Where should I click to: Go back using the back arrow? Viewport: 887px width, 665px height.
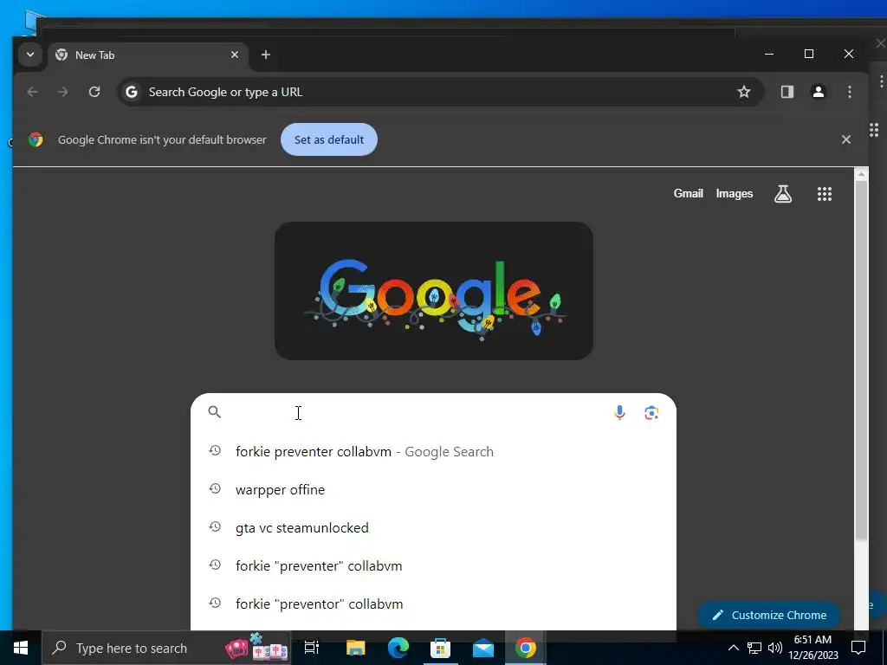point(32,92)
